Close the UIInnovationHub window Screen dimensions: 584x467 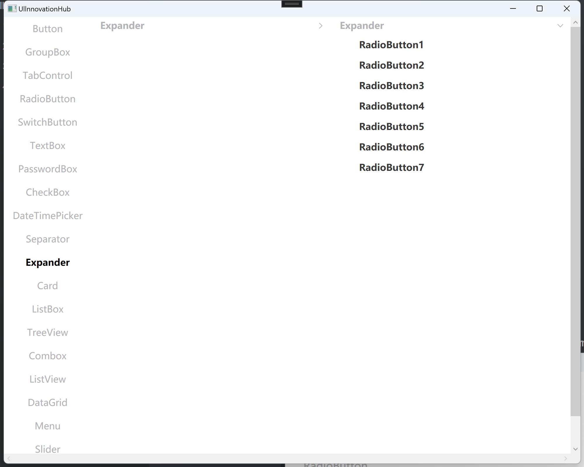[x=567, y=9]
